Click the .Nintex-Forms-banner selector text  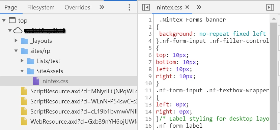click(193, 20)
